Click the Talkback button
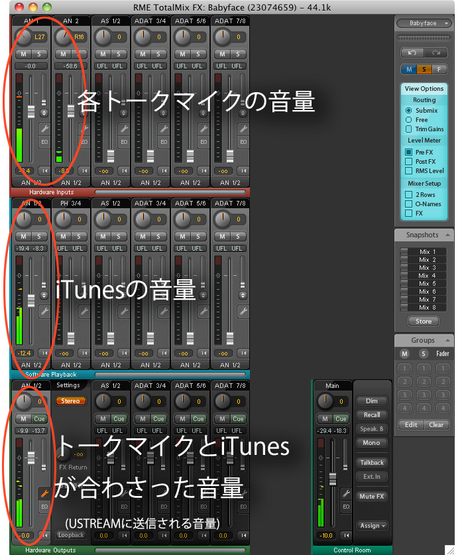Viewport: 464px width, 555px height. tap(372, 463)
